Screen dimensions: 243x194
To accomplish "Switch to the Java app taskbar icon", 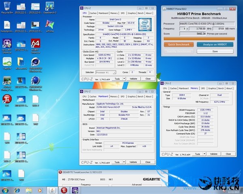I will 52,190.
